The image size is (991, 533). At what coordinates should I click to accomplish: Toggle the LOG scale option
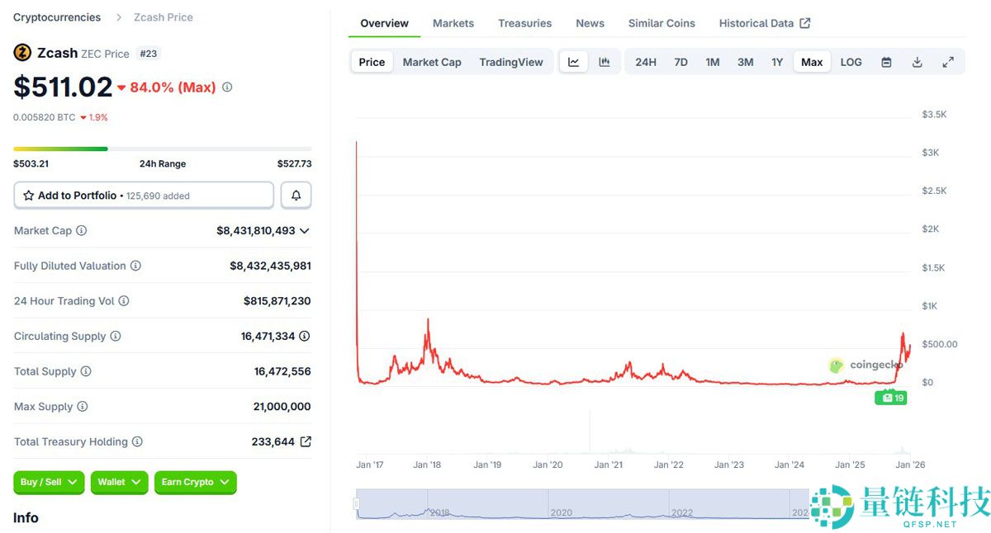tap(851, 62)
